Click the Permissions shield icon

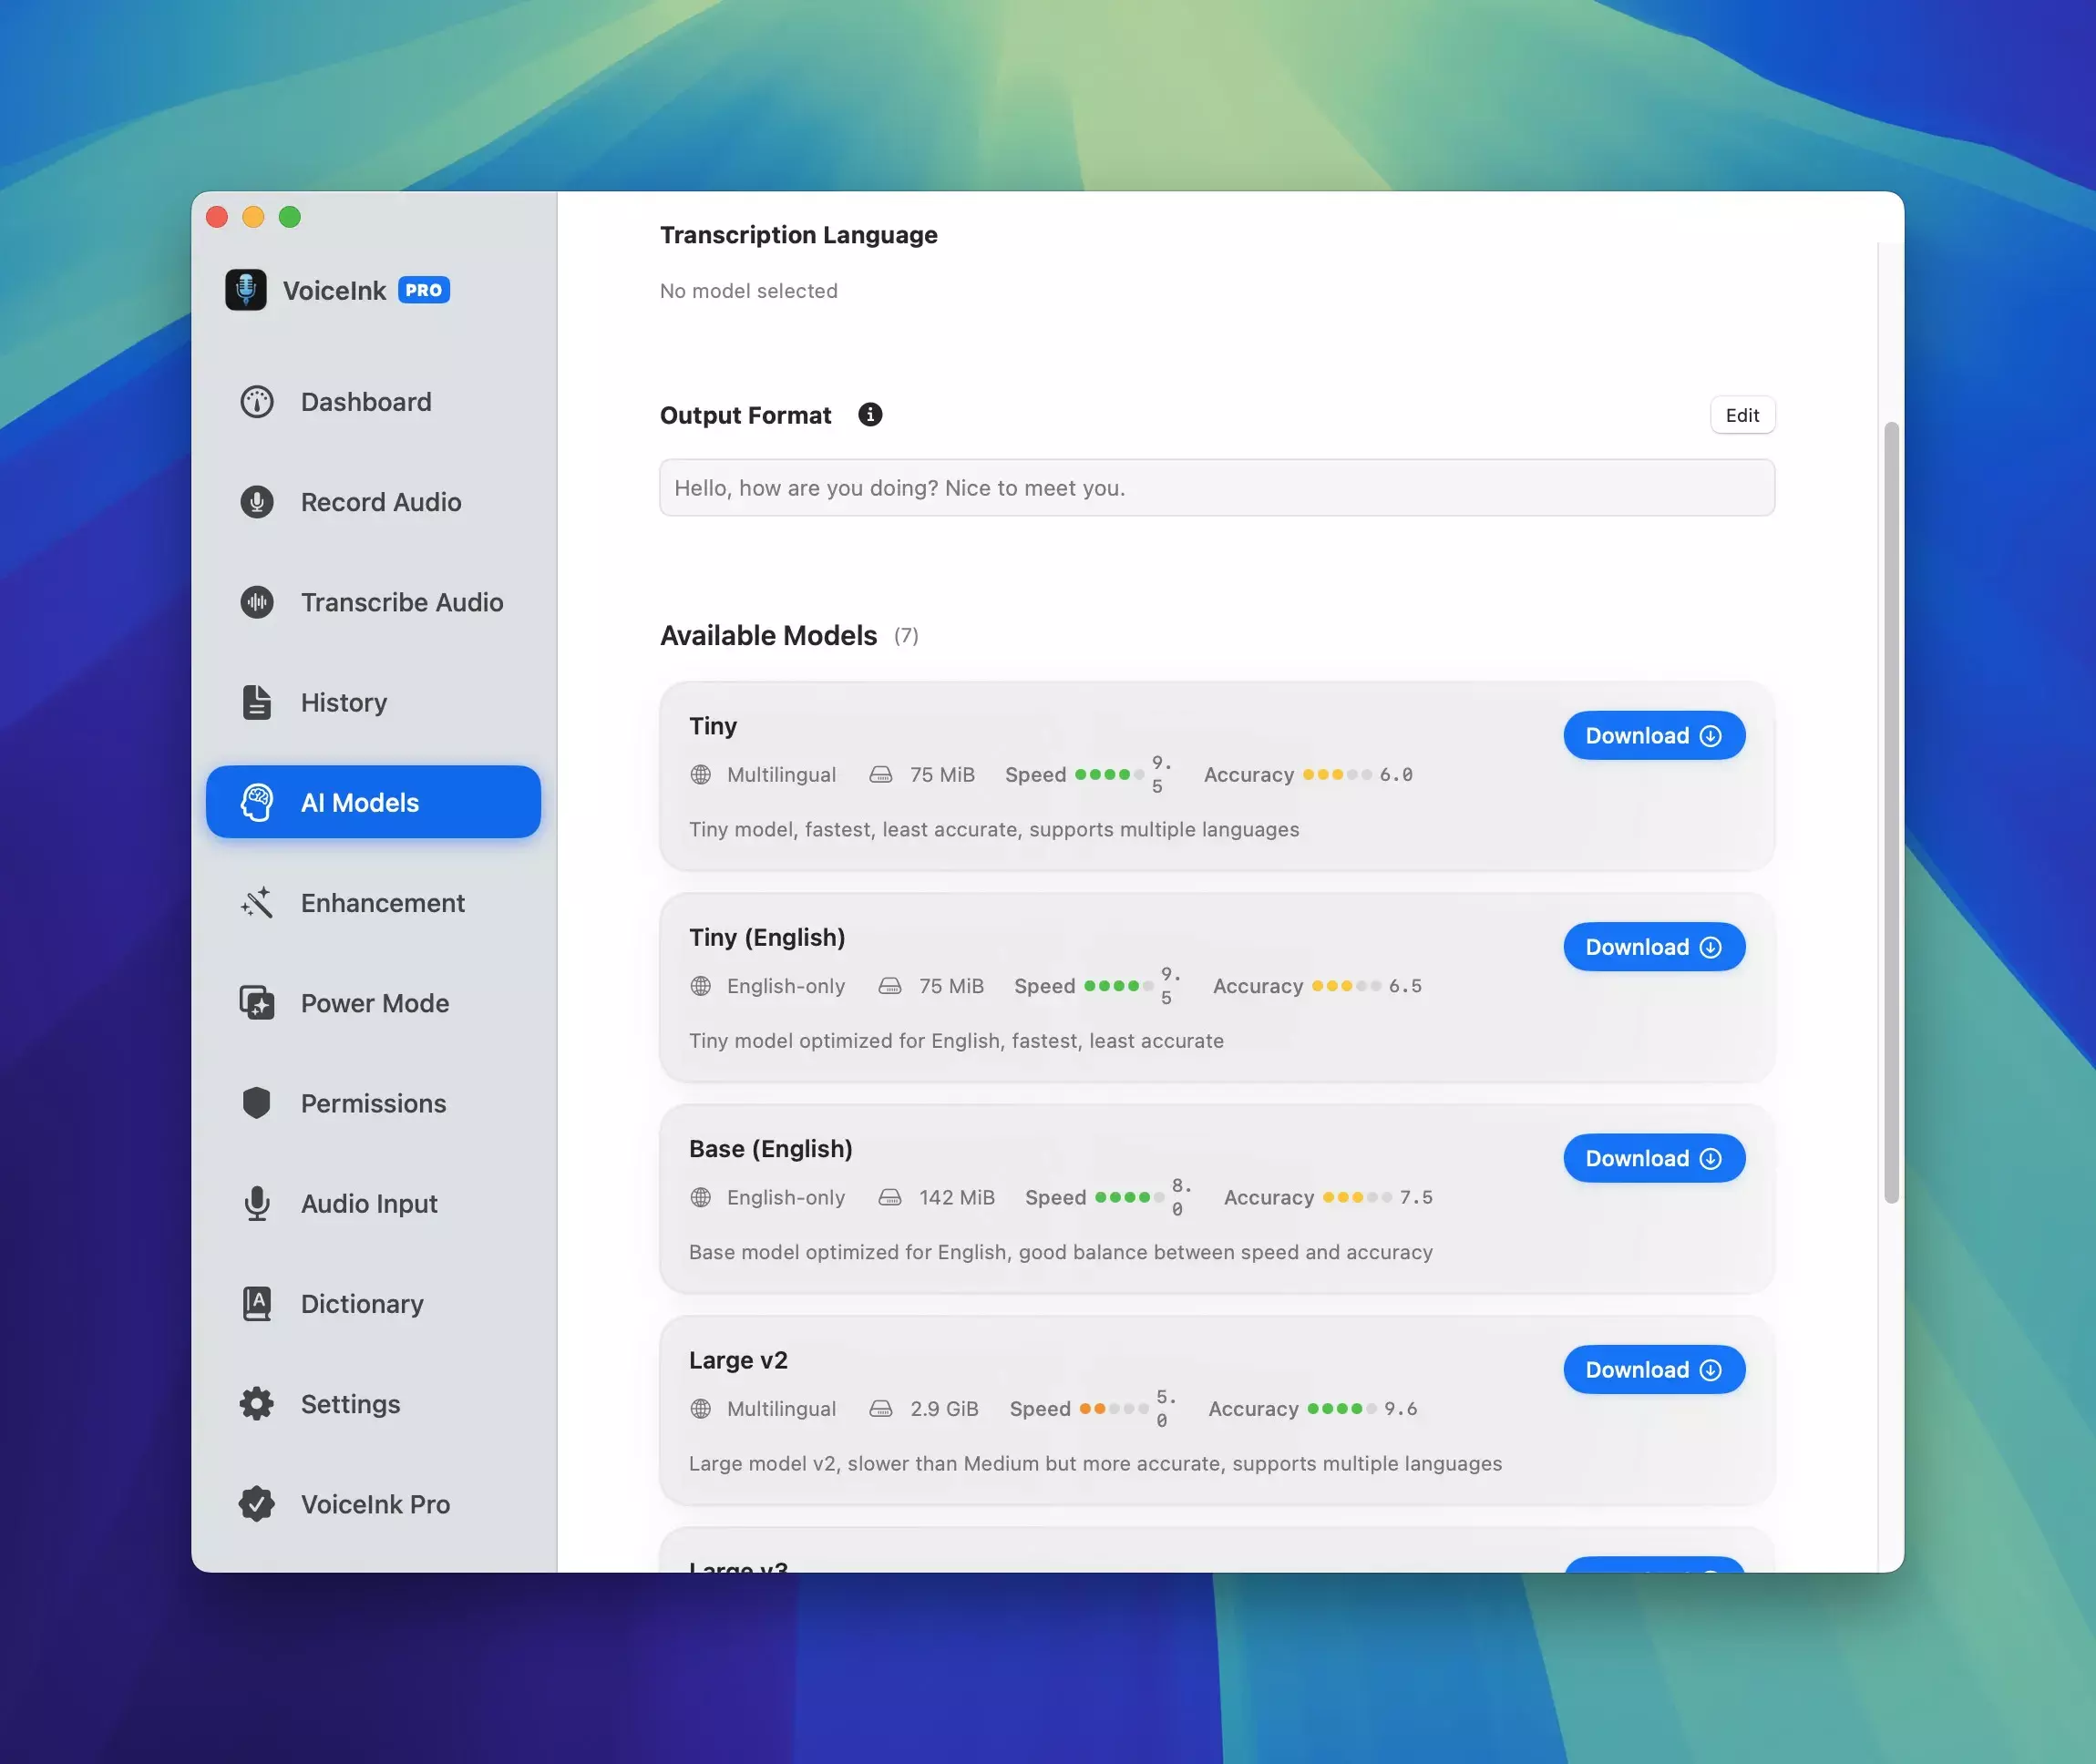click(257, 1103)
